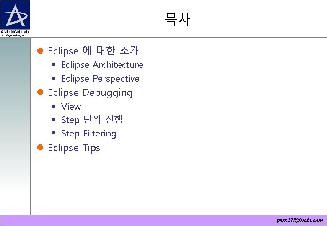Select the 'Step Filtering' sub-item
The height and width of the screenshot is (226, 327).
coord(88,134)
